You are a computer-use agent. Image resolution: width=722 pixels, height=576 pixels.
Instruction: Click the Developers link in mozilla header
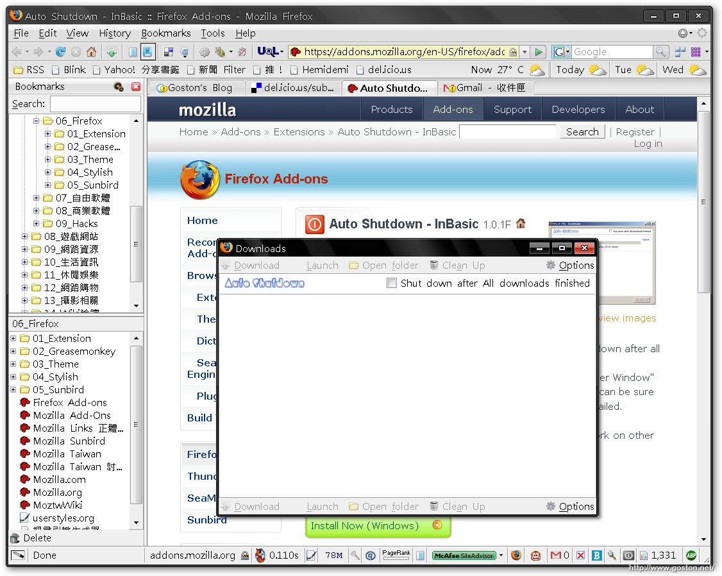578,110
